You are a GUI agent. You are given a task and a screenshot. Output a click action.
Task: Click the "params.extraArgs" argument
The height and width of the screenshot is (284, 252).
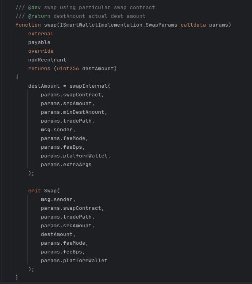pos(66,164)
